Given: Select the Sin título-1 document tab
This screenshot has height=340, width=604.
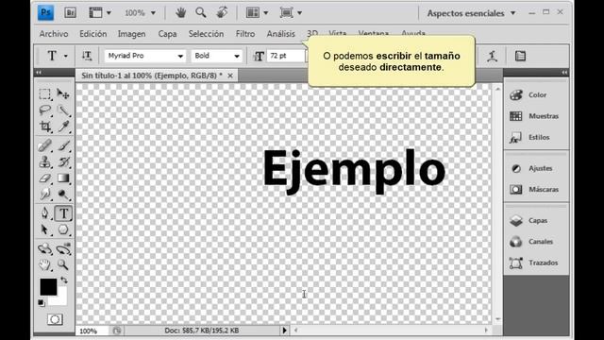Looking at the screenshot, I should click(x=157, y=76).
